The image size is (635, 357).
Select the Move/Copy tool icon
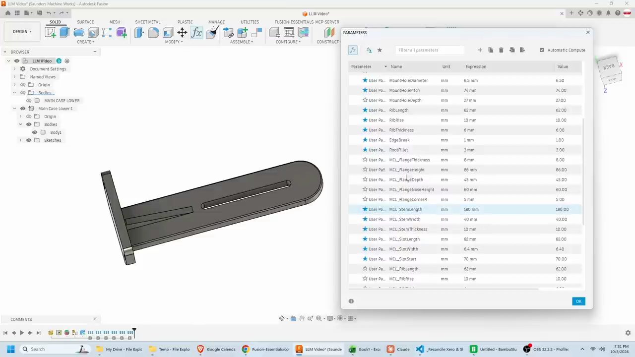[x=182, y=33]
